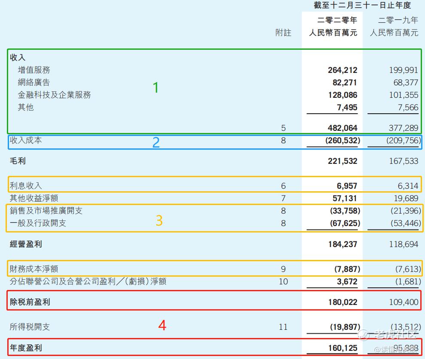
Task: Click the total revenue figure 482,064
Action: pos(343,128)
